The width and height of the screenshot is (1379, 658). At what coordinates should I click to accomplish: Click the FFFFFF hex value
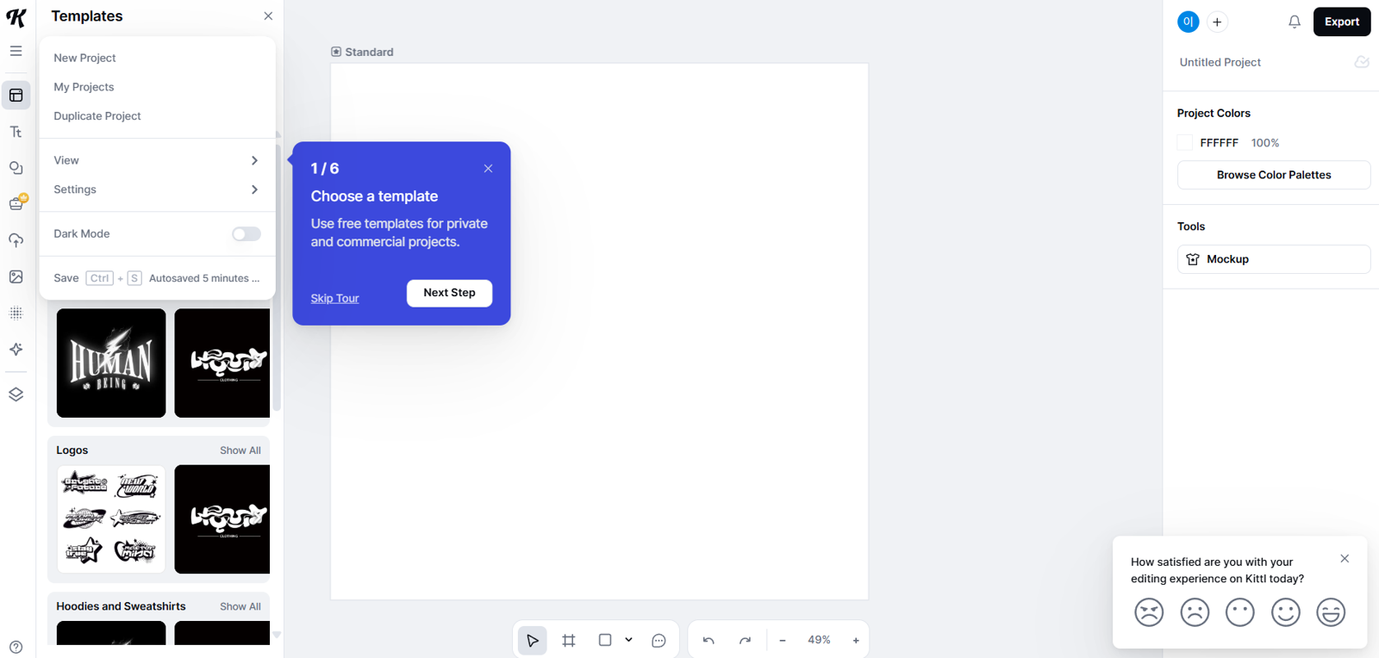coord(1219,143)
